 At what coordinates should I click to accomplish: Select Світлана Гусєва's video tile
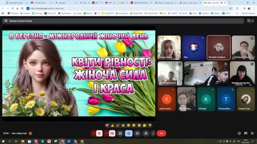pos(243,47)
